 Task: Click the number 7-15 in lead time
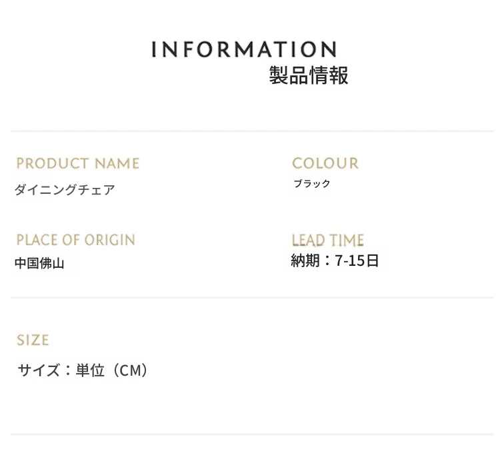pos(349,260)
